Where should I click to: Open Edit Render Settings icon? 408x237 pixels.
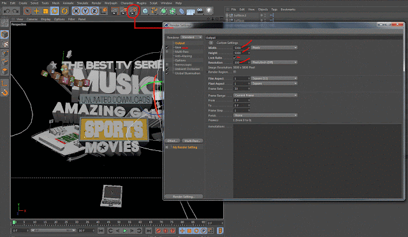pos(133,11)
